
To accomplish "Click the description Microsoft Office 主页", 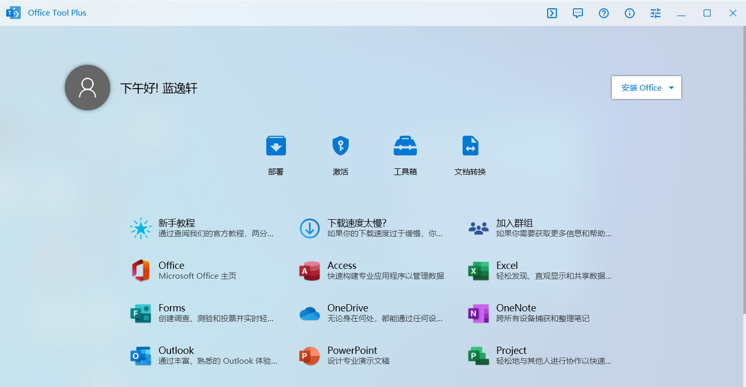I will pyautogui.click(x=197, y=276).
